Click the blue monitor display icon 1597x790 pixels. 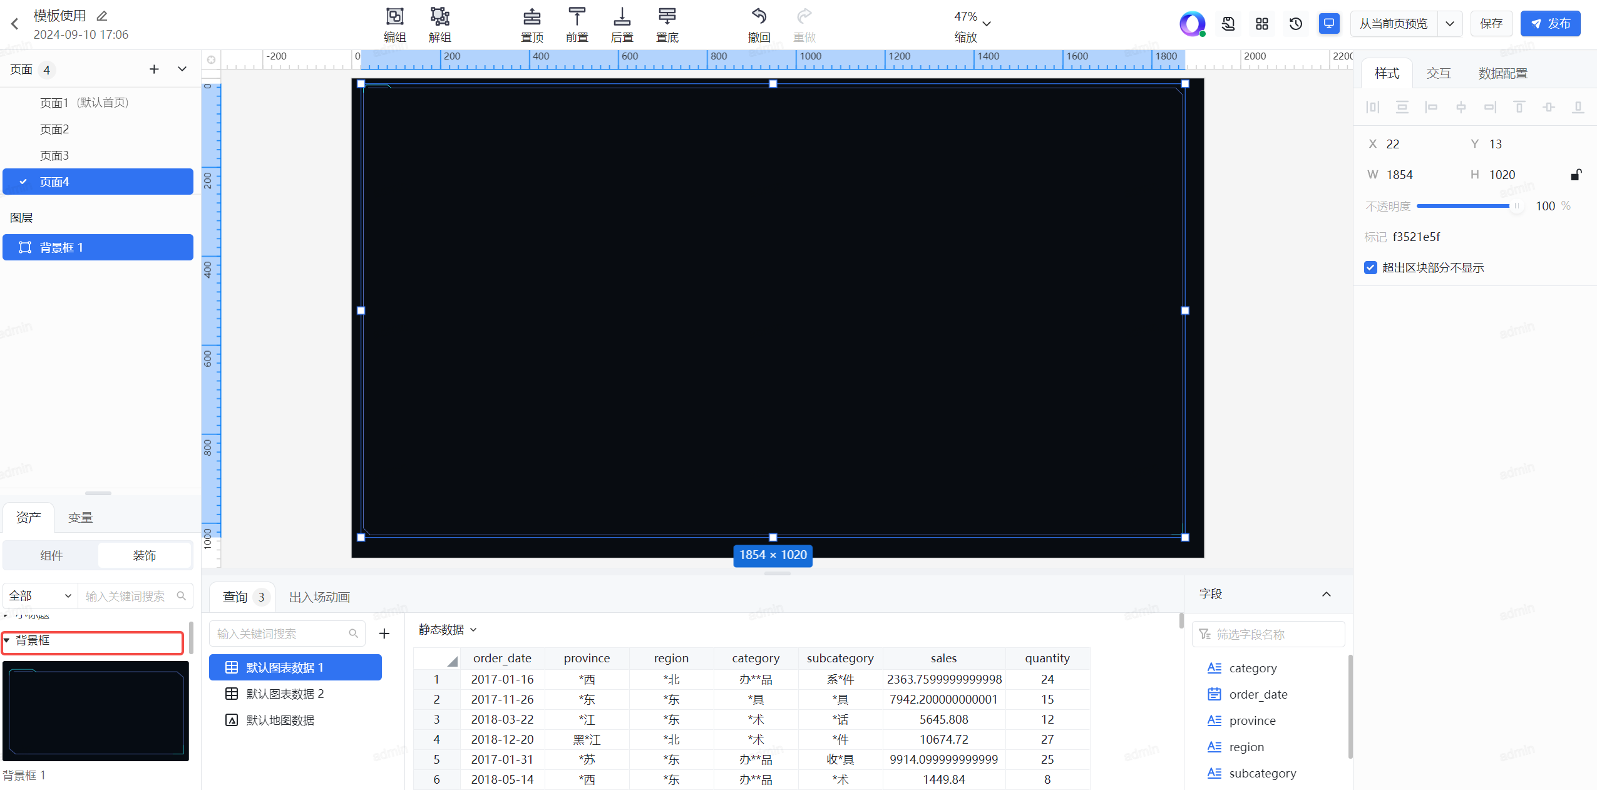pos(1329,24)
